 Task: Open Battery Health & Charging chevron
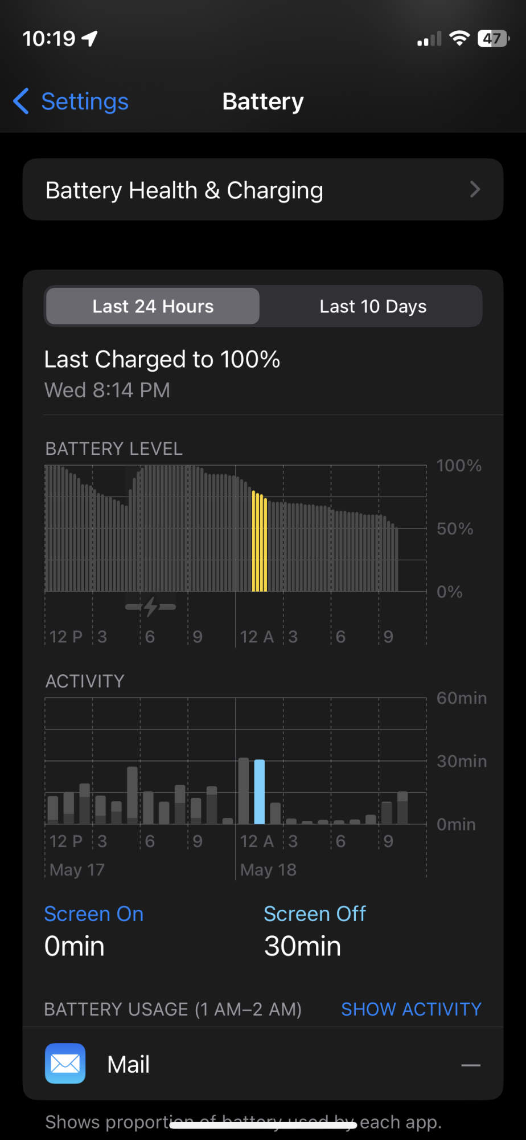coord(475,189)
